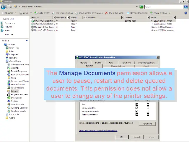Select Microsoft XPS Document printer

tap(103, 30)
